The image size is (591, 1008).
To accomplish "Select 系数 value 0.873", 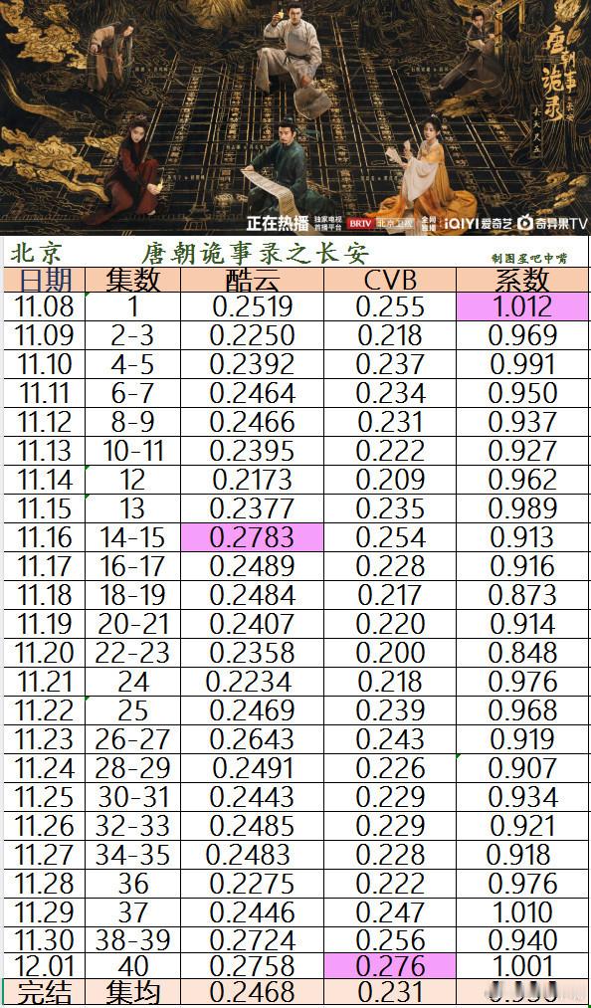I will click(522, 595).
